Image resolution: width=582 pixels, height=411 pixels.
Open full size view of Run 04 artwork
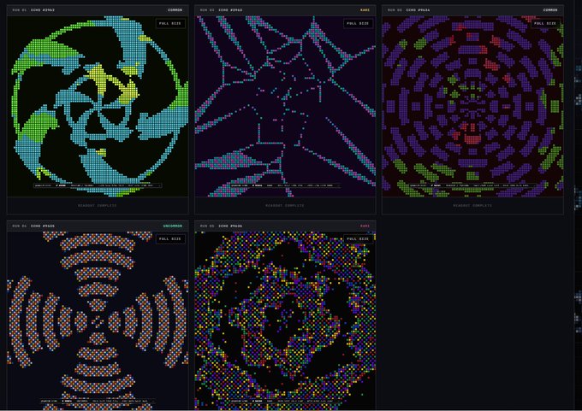point(170,239)
